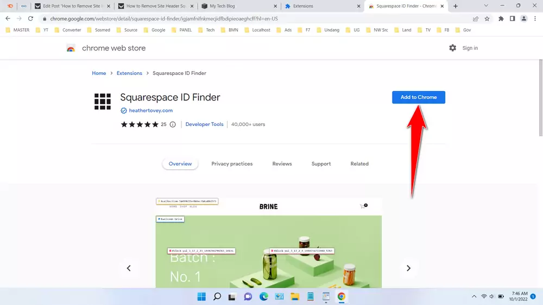The width and height of the screenshot is (543, 305).
Task: Go back with the browser back arrow
Action: click(x=8, y=18)
